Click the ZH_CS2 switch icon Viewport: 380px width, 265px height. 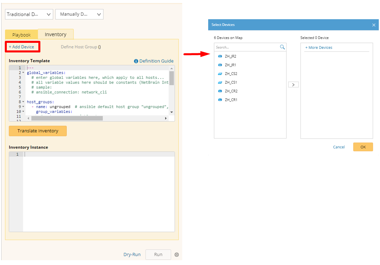220,74
